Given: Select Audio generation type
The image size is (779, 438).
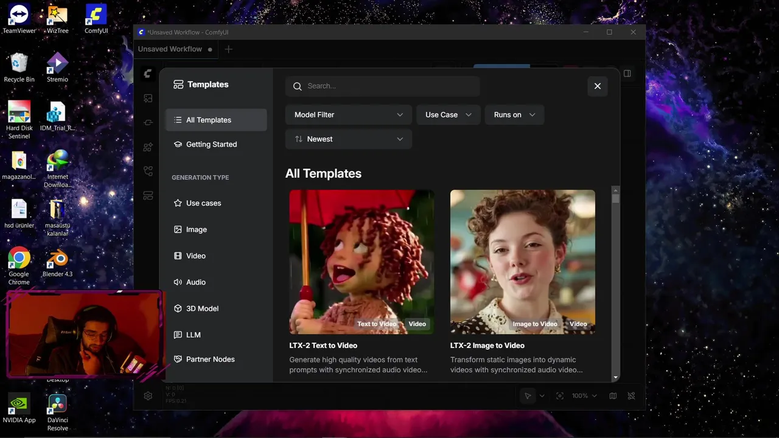Looking at the screenshot, I should click(x=216, y=282).
